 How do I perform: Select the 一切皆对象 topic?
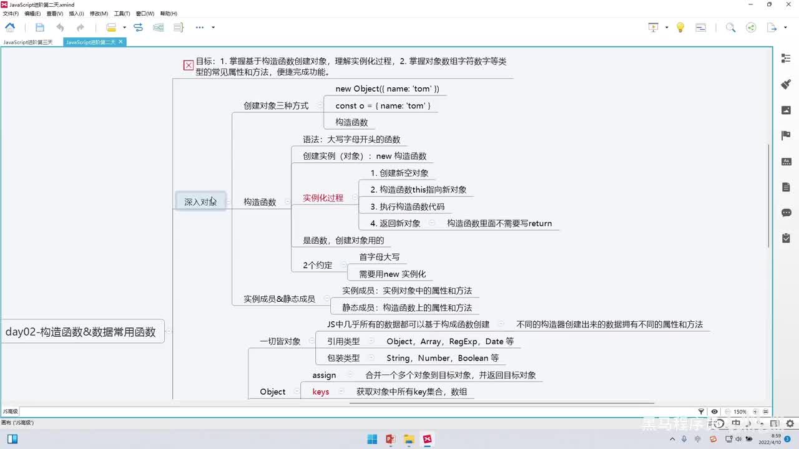coord(280,341)
